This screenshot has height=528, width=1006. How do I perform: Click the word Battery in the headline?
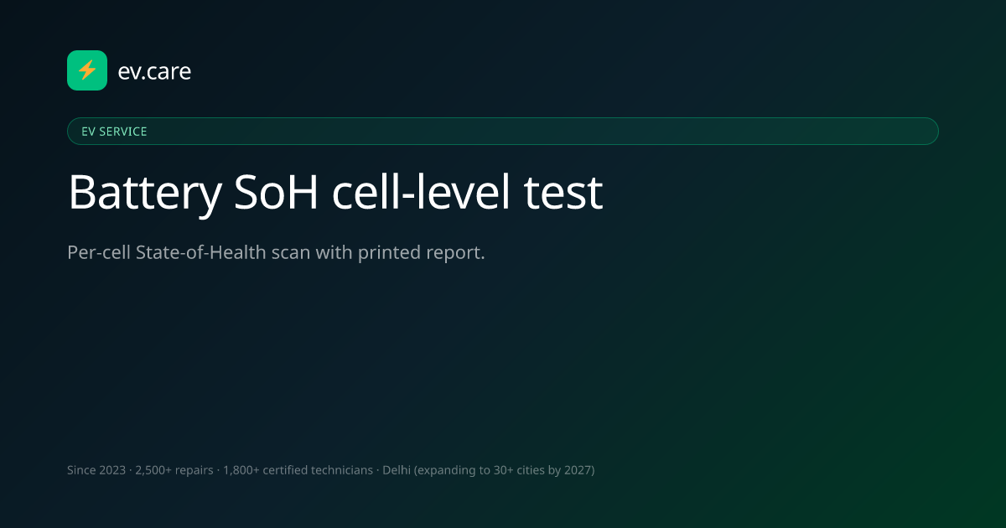[145, 193]
